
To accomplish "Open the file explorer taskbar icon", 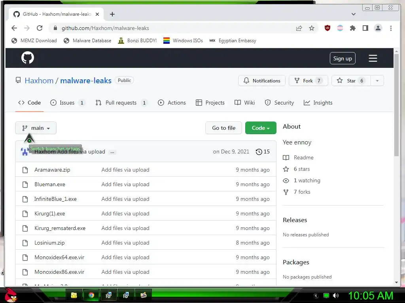I will [x=74, y=295].
